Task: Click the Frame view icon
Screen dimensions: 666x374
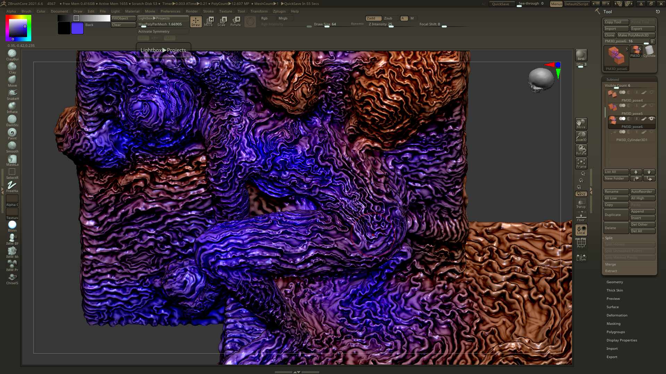Action: click(581, 163)
